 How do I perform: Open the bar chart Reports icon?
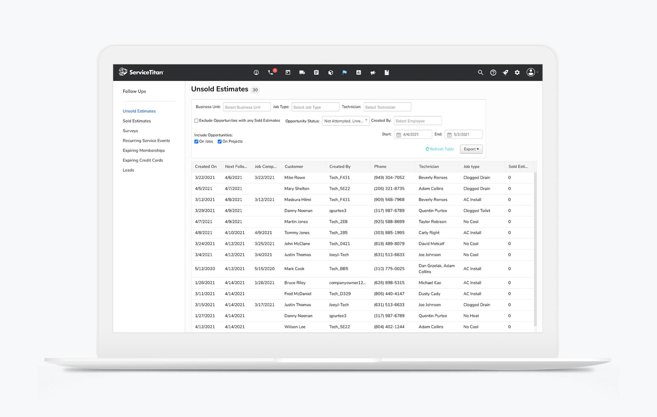click(x=358, y=72)
